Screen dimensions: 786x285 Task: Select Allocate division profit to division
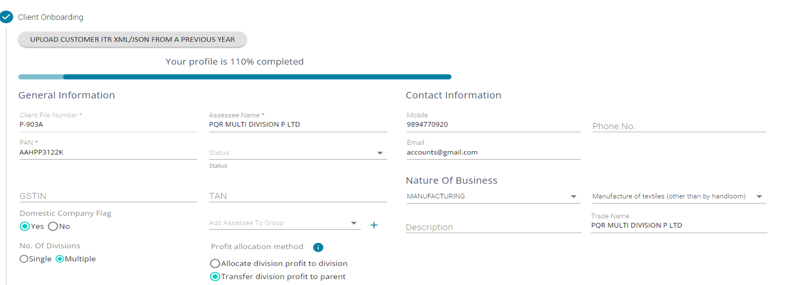(x=215, y=263)
